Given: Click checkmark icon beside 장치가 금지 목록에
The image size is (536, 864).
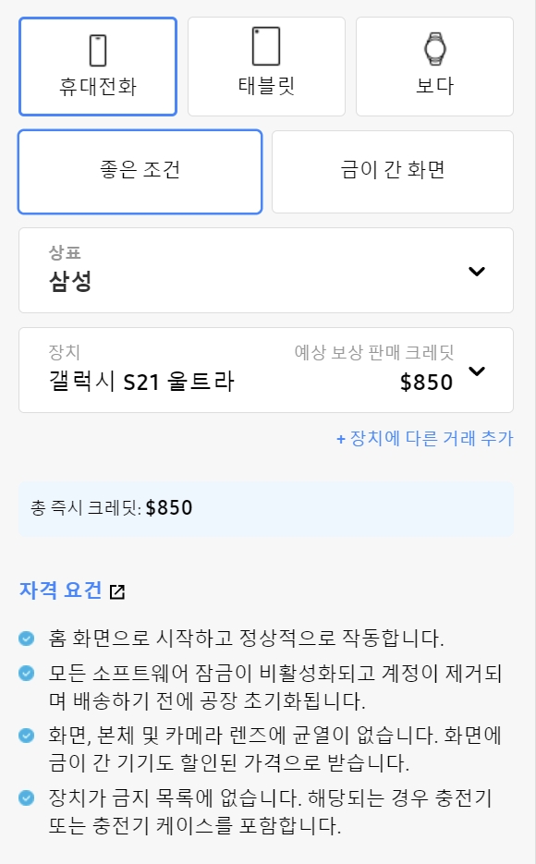Looking at the screenshot, I should 27,797.
